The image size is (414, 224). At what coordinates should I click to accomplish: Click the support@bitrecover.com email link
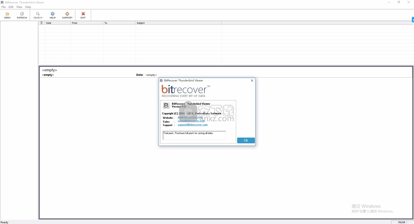(x=193, y=125)
